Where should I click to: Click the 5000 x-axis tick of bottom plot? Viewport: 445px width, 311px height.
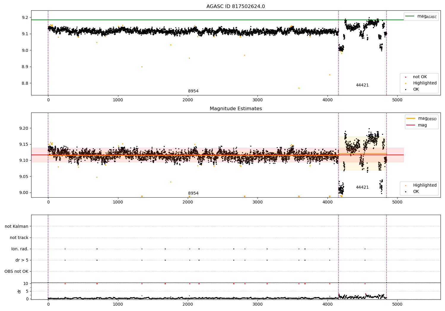(397, 304)
